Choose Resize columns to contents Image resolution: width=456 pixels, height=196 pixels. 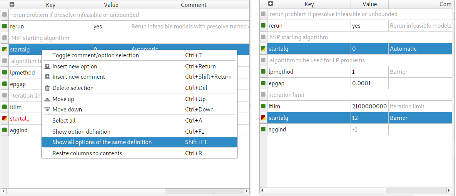pos(87,153)
